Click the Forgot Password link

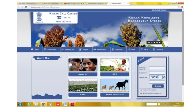149,90
